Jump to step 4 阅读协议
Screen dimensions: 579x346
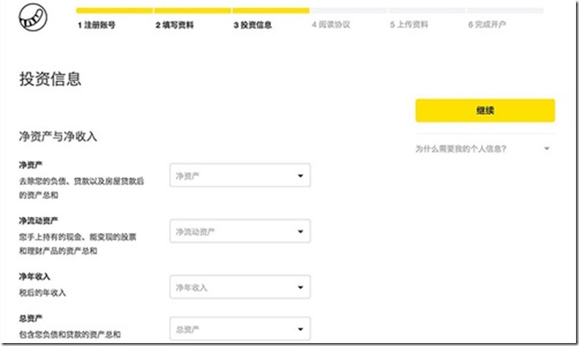click(331, 25)
